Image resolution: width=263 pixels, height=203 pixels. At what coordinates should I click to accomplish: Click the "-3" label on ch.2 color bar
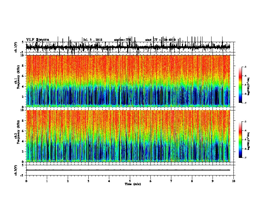pyautogui.click(x=245, y=122)
